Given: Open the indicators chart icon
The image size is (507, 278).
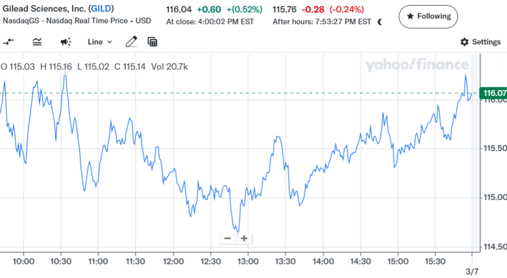Looking at the screenshot, I should coord(37,42).
